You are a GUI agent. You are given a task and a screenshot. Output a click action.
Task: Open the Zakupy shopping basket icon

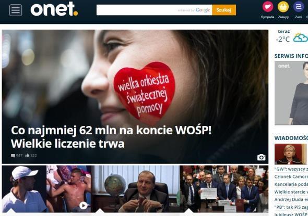click(x=283, y=7)
